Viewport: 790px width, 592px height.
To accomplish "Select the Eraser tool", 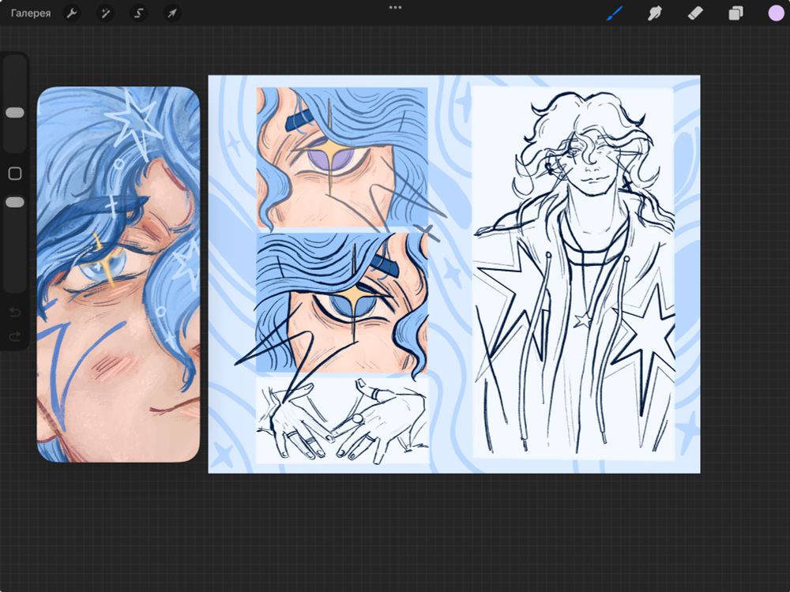I will pos(695,13).
